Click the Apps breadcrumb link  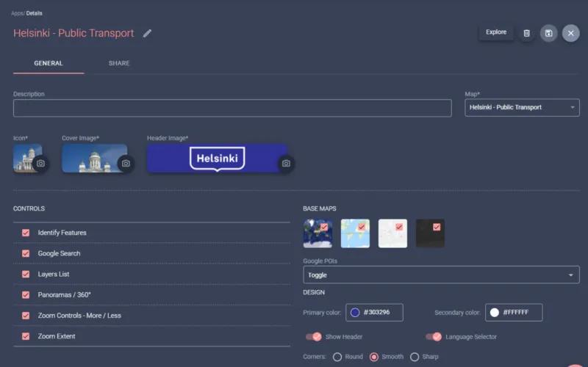tap(17, 13)
